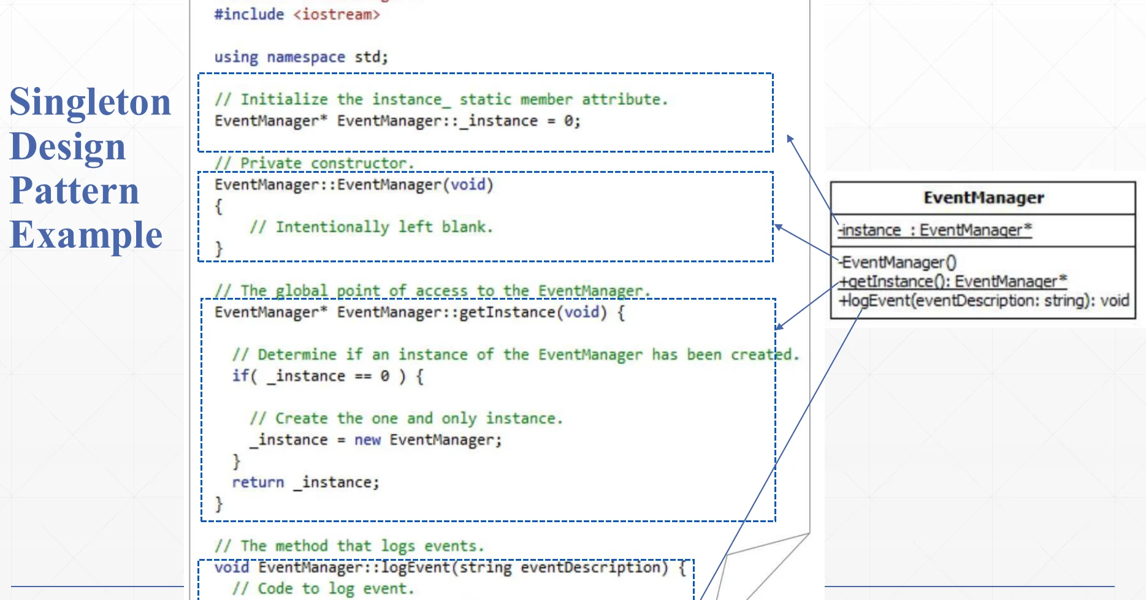The height and width of the screenshot is (600, 1146).
Task: Click UML operation '+getInstance(): EventManager*'
Action: pos(953,281)
